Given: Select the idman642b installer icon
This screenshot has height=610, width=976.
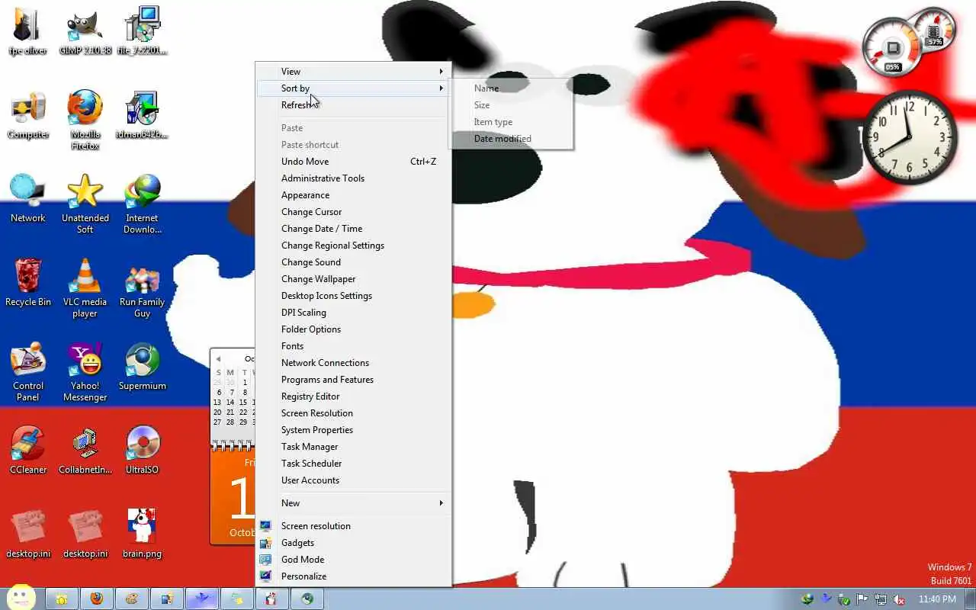Looking at the screenshot, I should click(142, 116).
